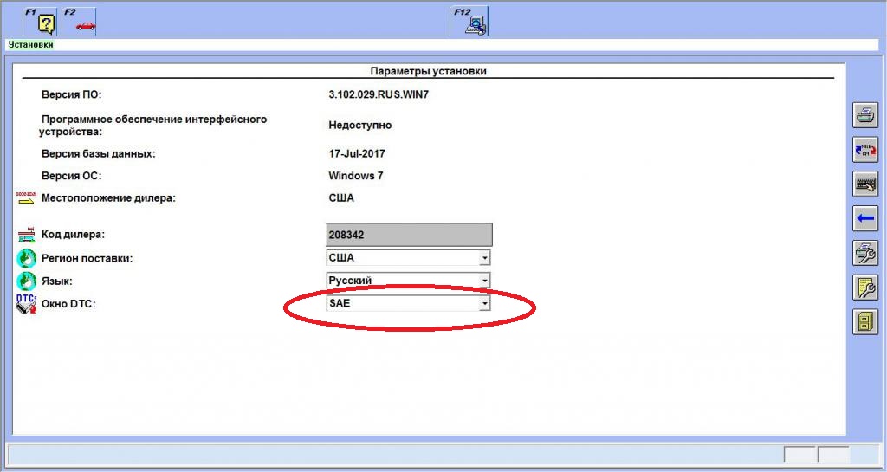
Task: Click the Окно DTC label
Action: (x=68, y=303)
